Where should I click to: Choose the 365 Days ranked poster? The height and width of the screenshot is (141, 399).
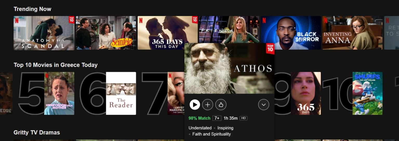(x=306, y=93)
